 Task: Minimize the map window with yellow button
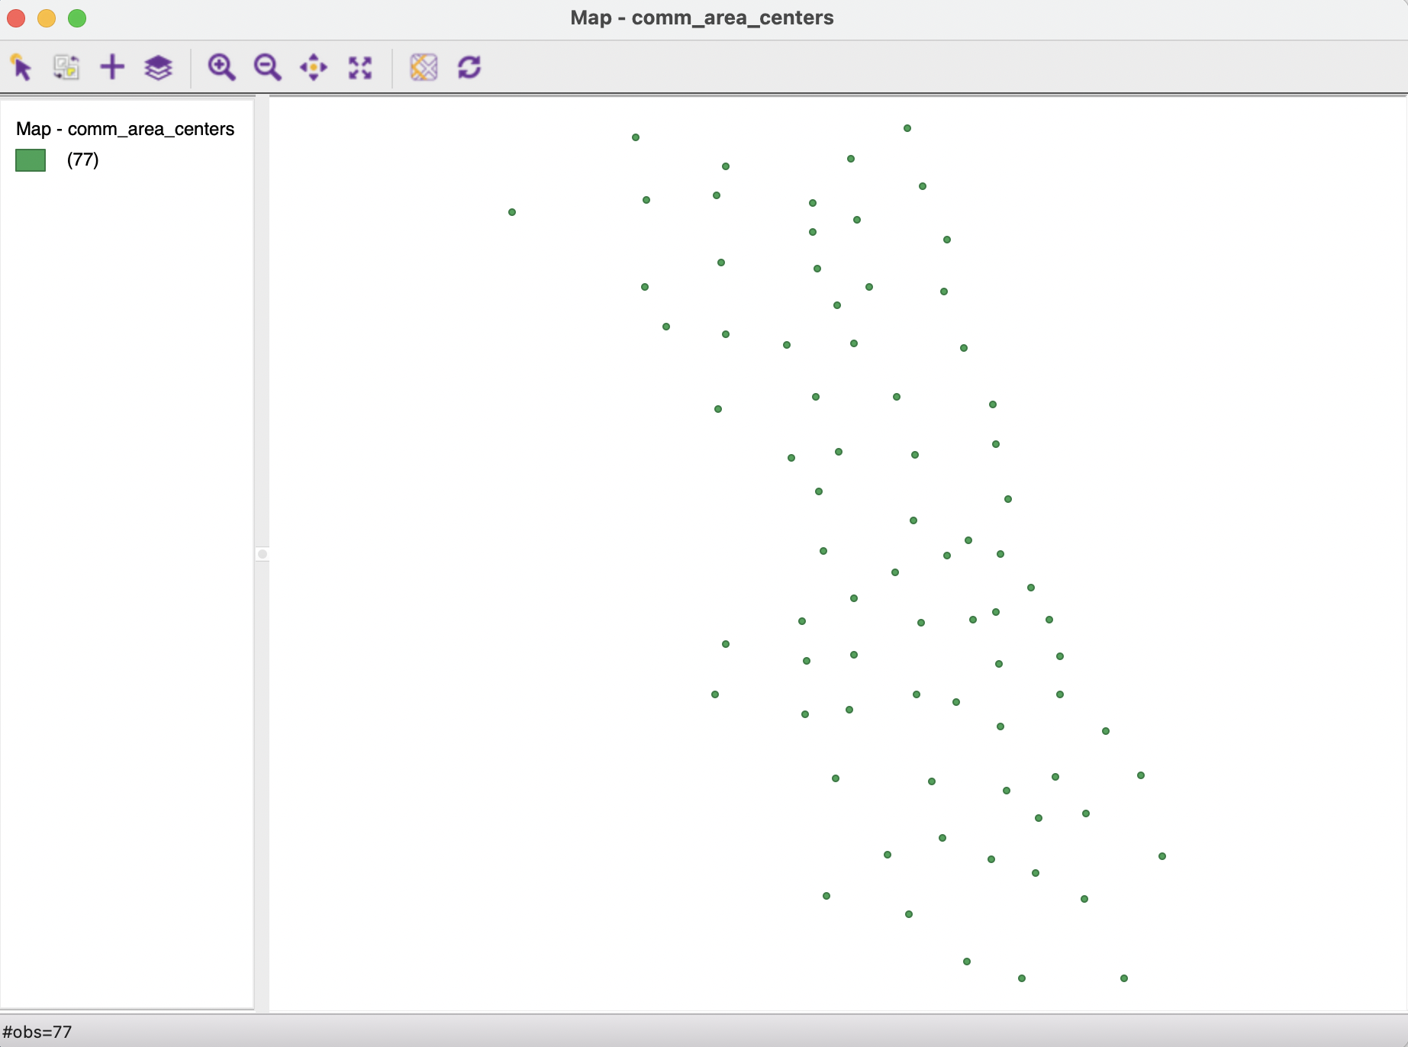(47, 18)
